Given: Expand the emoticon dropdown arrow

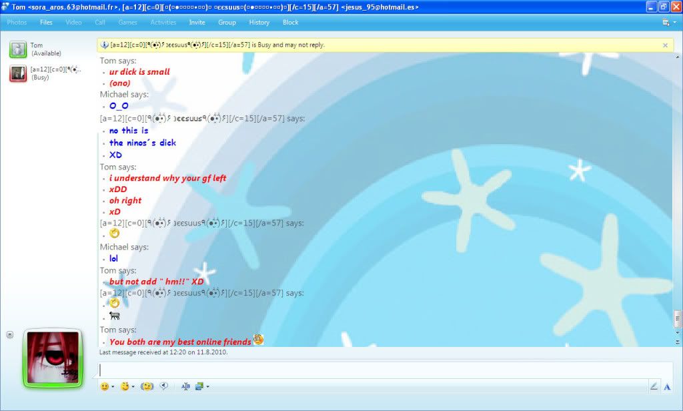Looking at the screenshot, I should coord(113,387).
